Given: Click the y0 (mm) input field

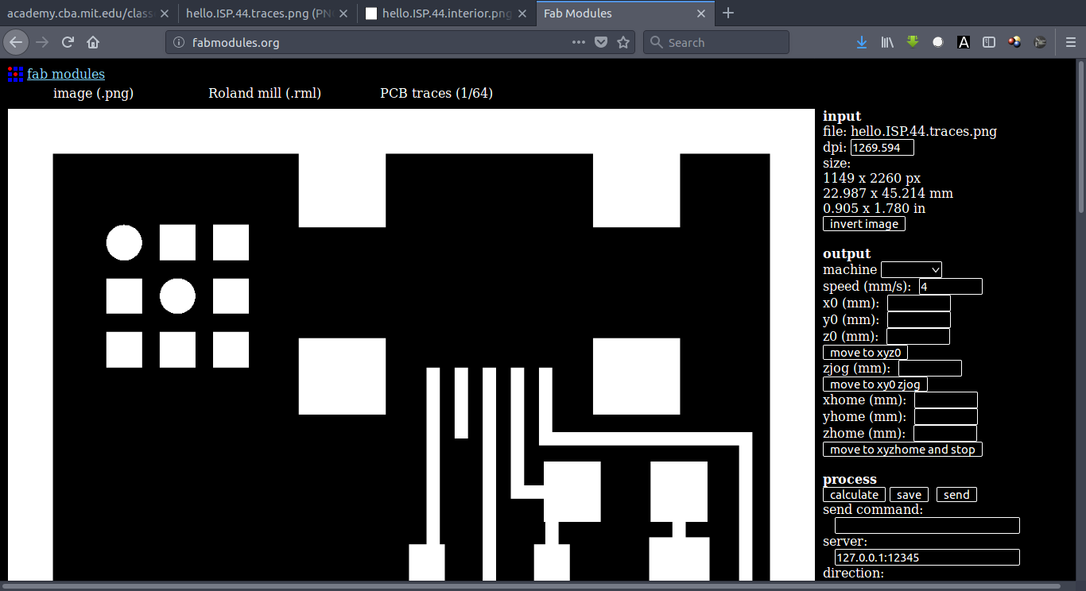Looking at the screenshot, I should coord(919,320).
